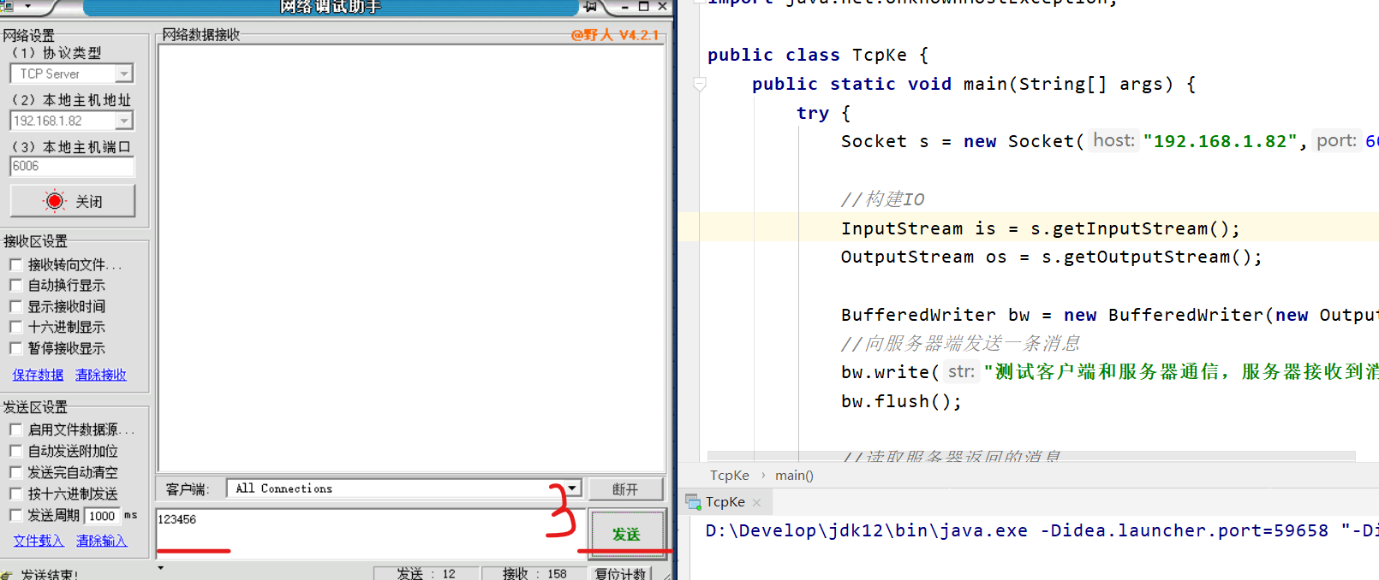Click the 断开 disconnect button
1379x580 pixels.
tap(625, 488)
